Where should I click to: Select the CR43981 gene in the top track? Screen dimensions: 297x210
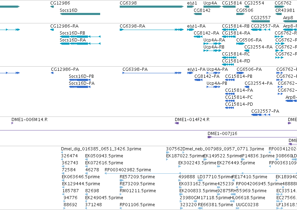click(279, 14)
